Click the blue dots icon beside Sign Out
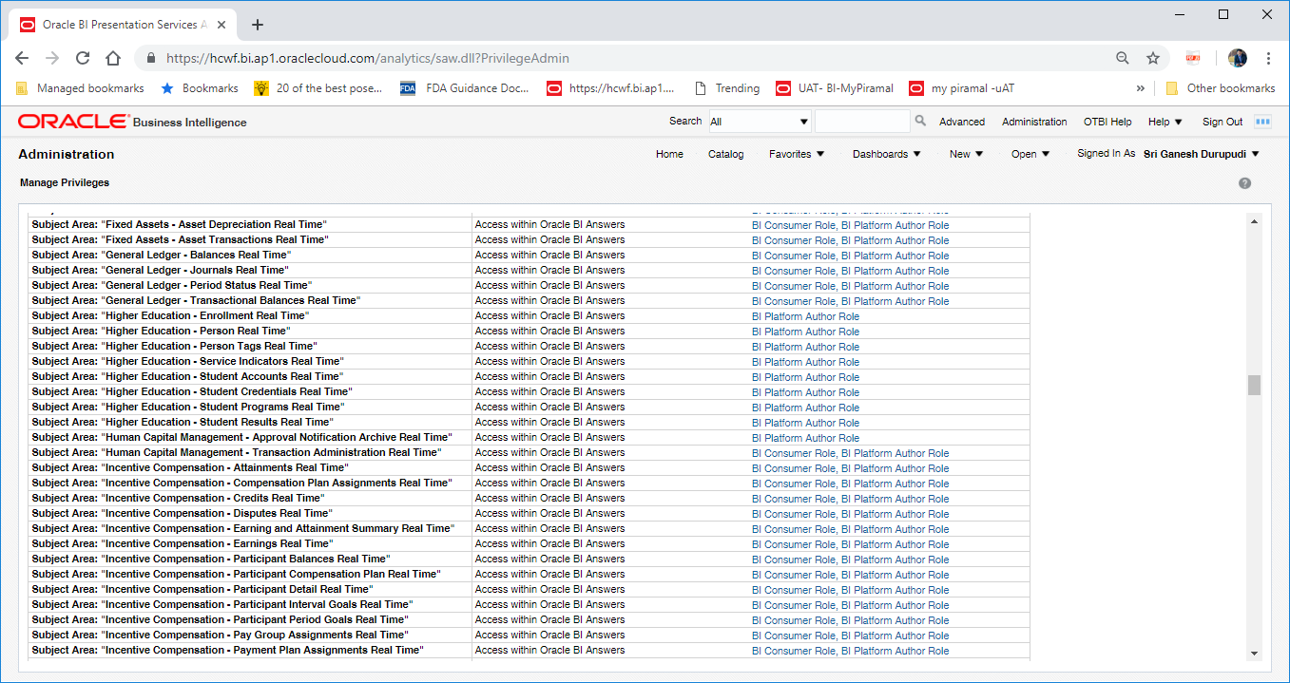 coord(1261,121)
